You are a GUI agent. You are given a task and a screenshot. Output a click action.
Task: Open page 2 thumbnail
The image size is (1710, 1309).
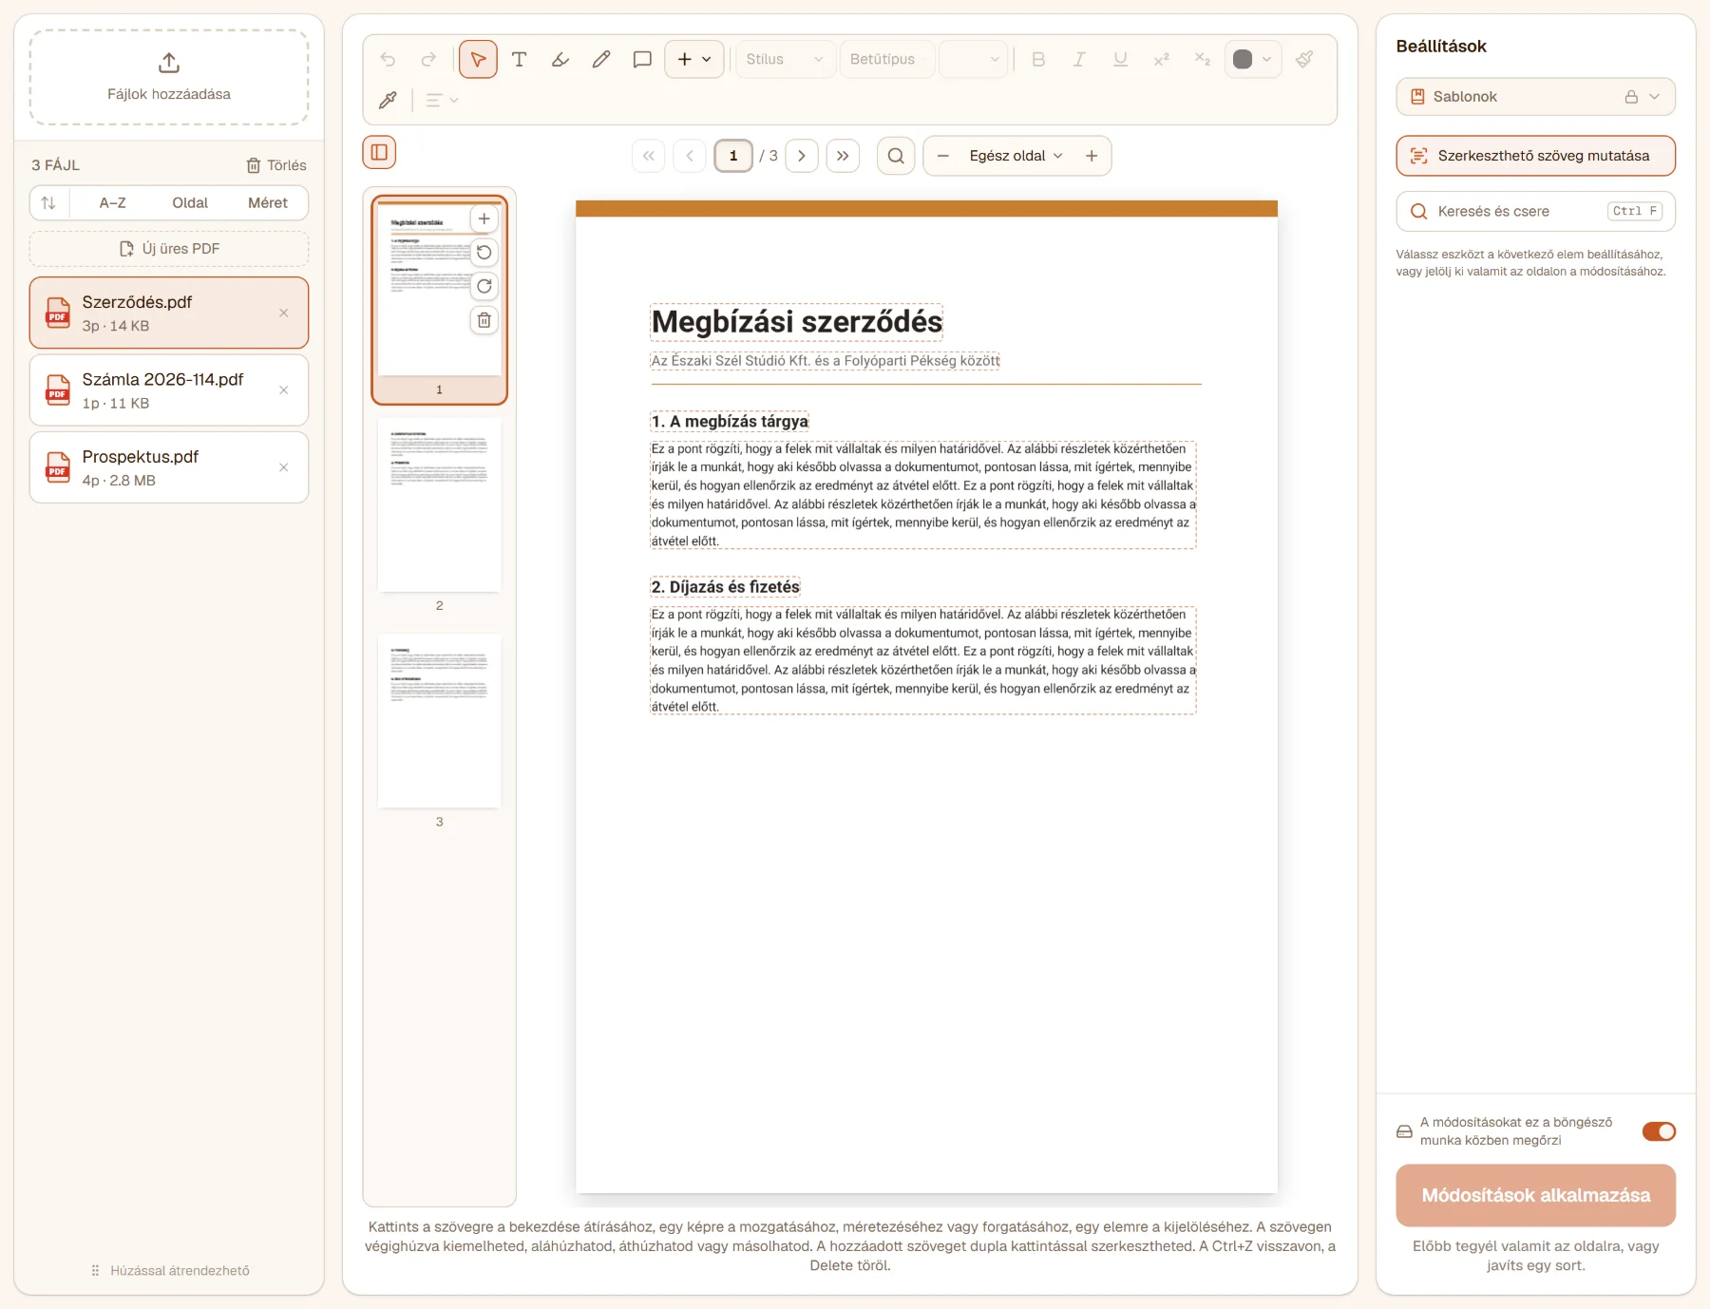point(439,505)
